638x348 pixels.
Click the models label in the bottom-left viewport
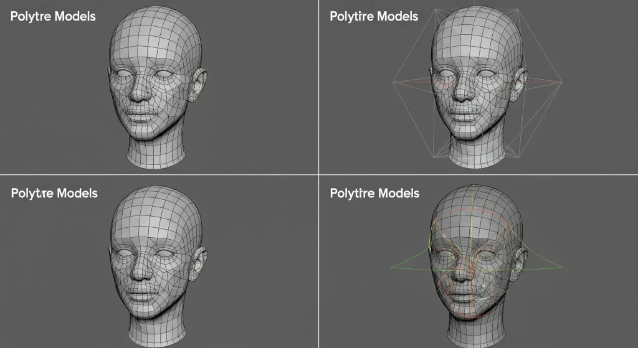pos(54,193)
